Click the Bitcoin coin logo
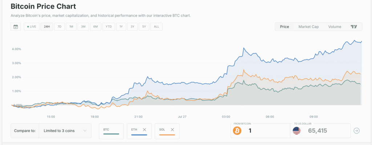 (237, 131)
